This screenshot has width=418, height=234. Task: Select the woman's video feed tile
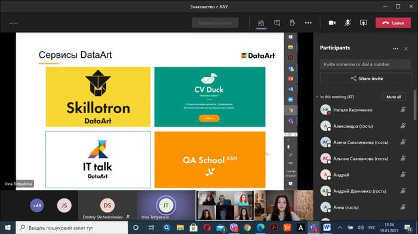pos(284,205)
